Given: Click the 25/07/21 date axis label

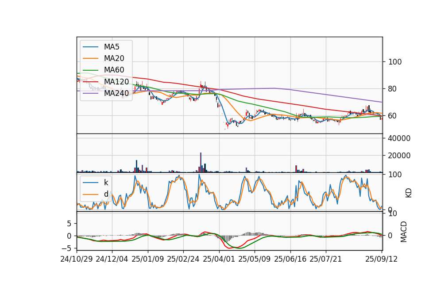Looking at the screenshot, I should [x=326, y=259].
